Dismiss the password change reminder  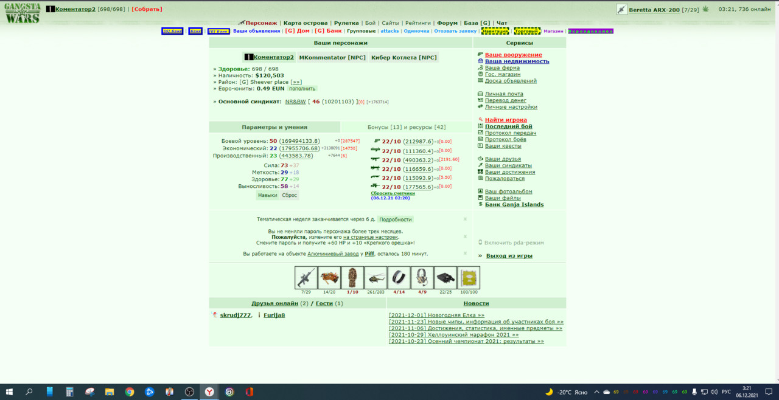click(x=466, y=236)
